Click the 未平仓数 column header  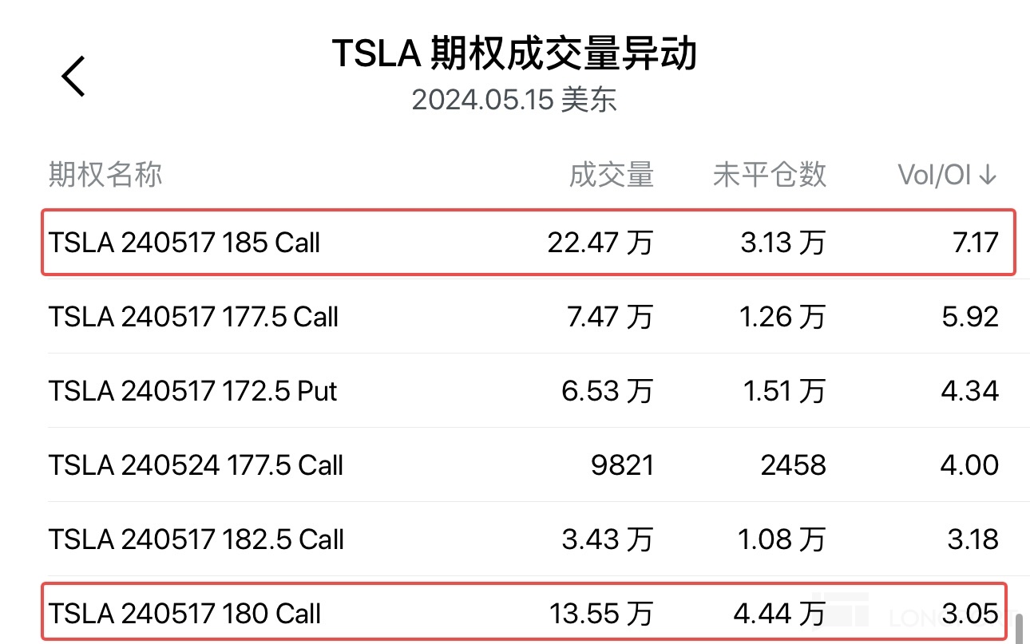pos(769,175)
